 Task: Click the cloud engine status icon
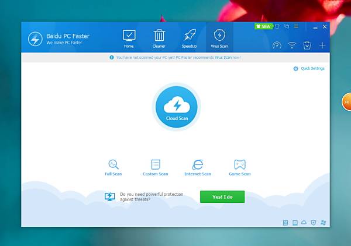click(x=304, y=222)
